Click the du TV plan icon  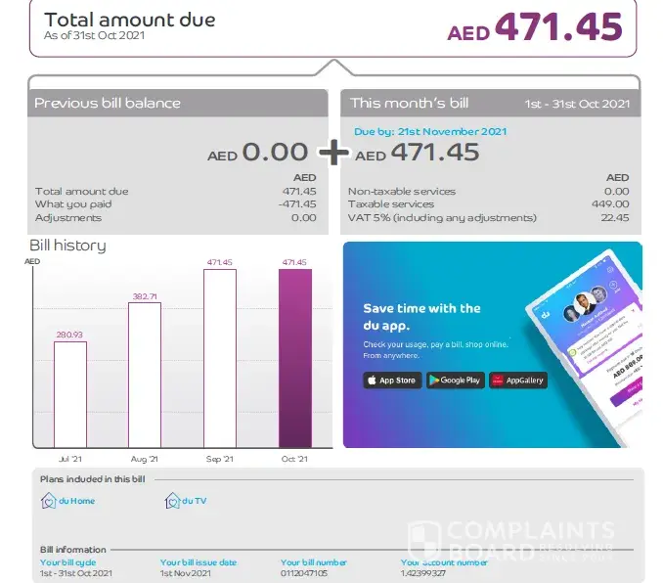click(x=173, y=501)
